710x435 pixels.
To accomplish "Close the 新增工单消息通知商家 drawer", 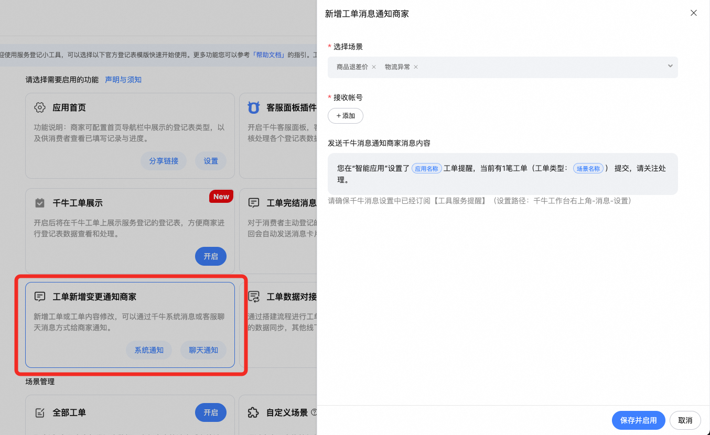I will click(693, 13).
